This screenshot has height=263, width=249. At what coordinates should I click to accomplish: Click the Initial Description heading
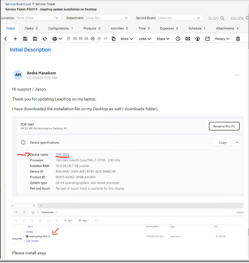[x=30, y=50]
